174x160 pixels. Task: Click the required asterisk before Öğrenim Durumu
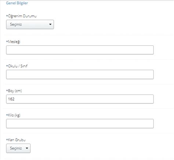[7, 15]
